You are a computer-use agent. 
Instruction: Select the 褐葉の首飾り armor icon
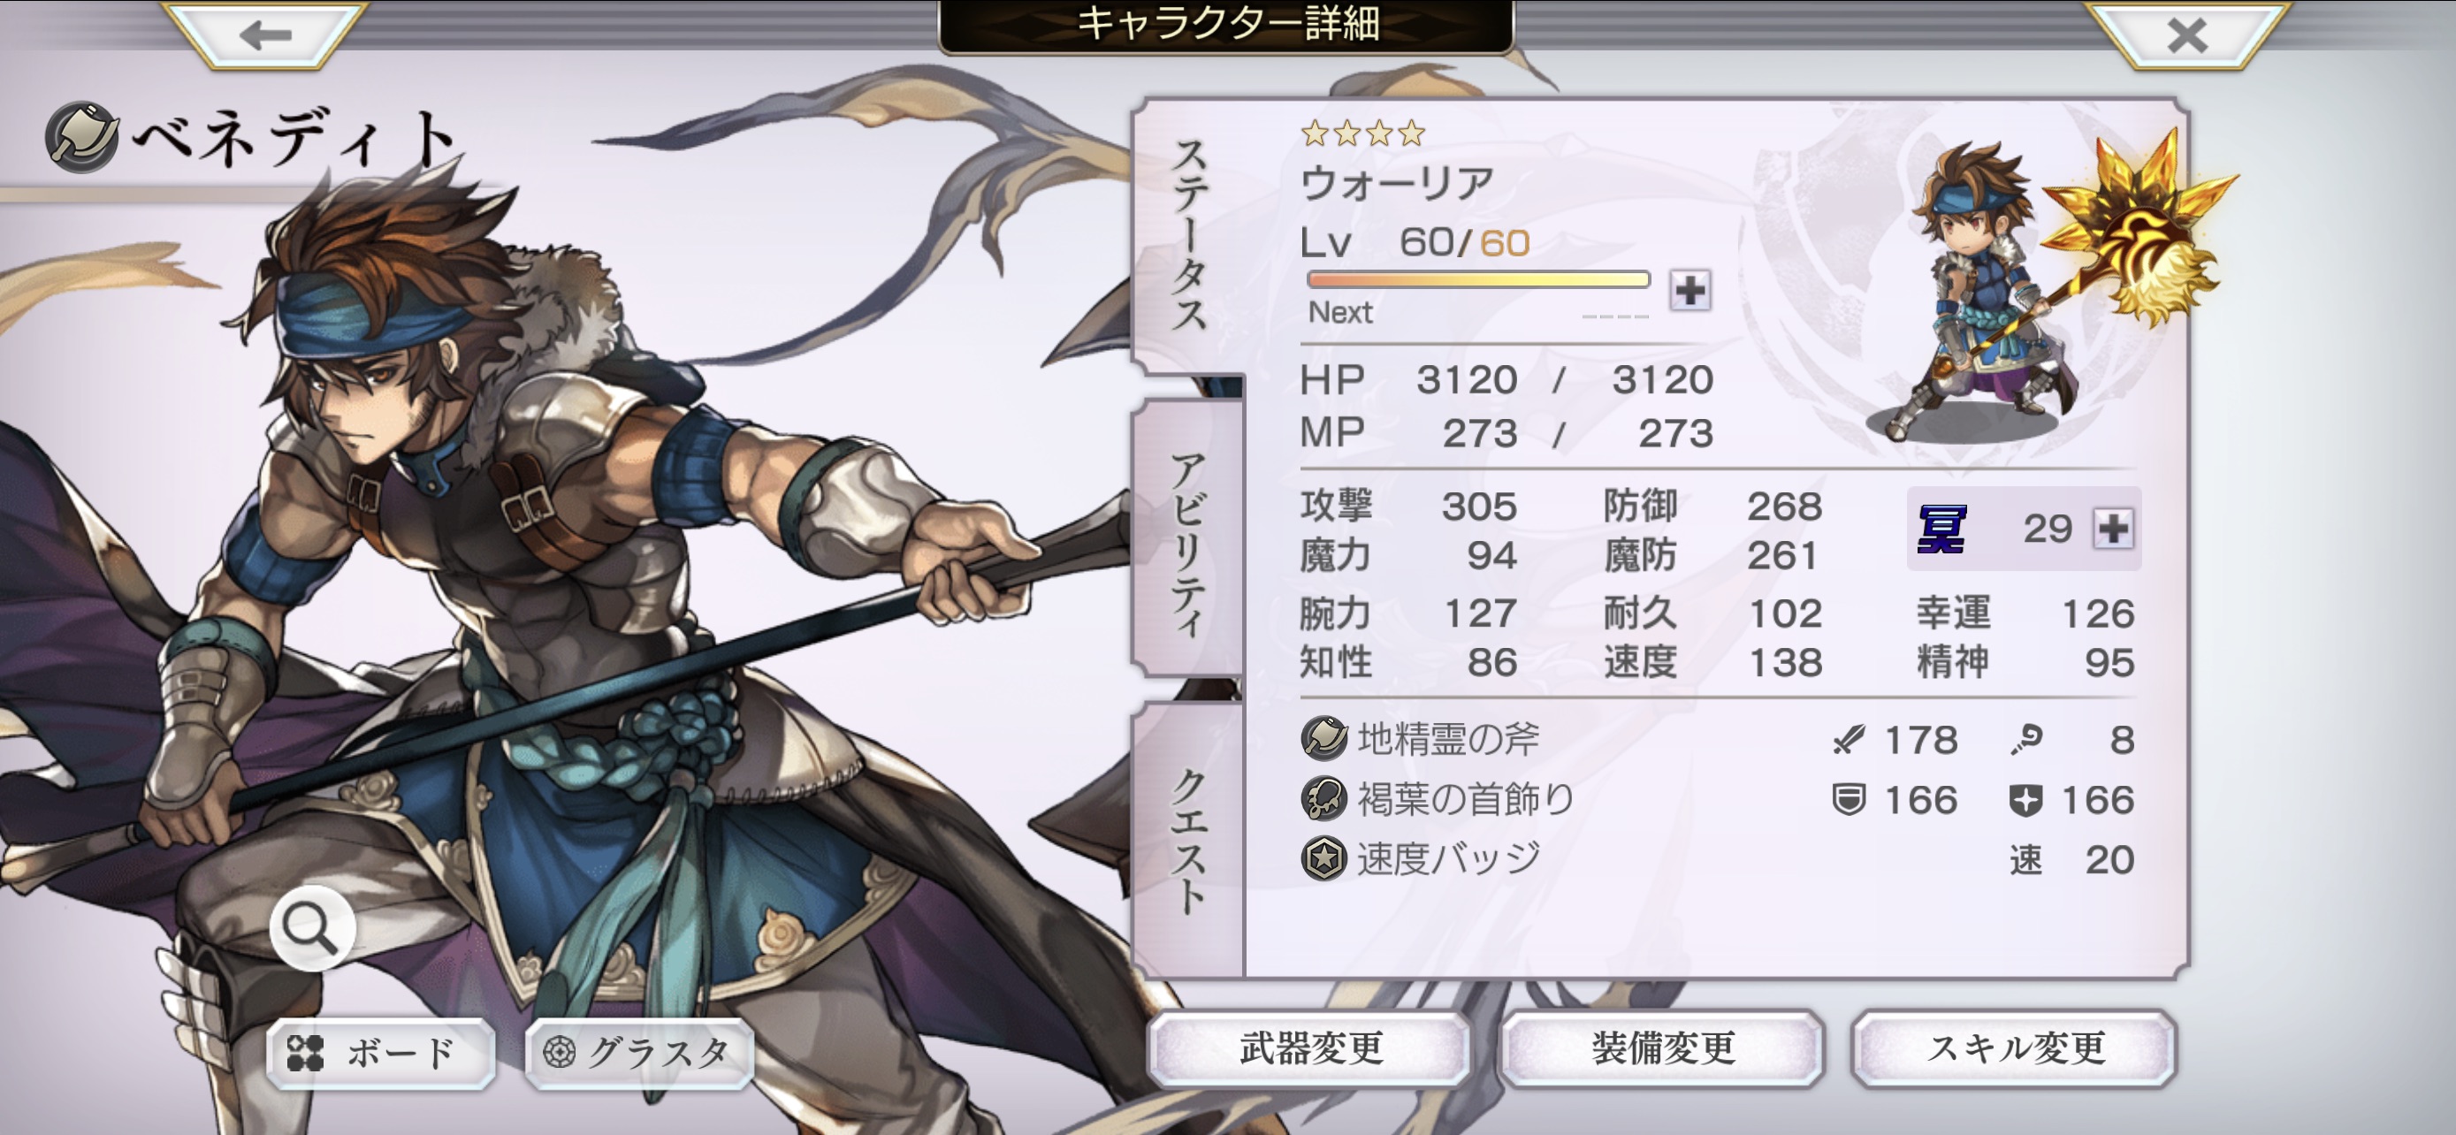coord(1323,798)
